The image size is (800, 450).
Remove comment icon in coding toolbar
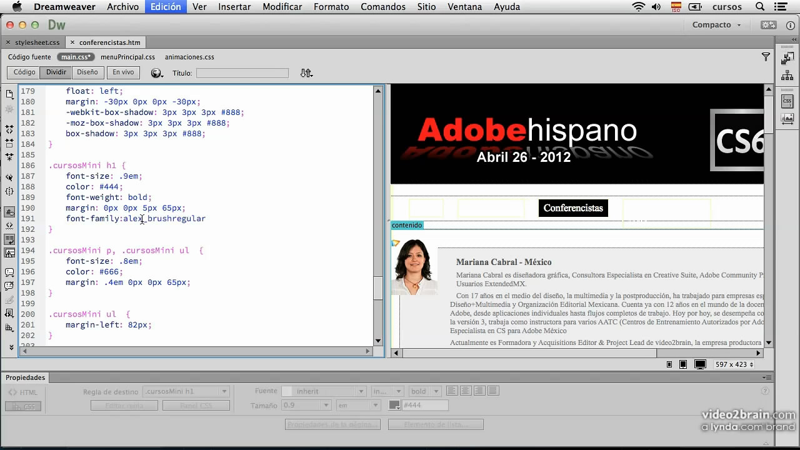coord(9,286)
